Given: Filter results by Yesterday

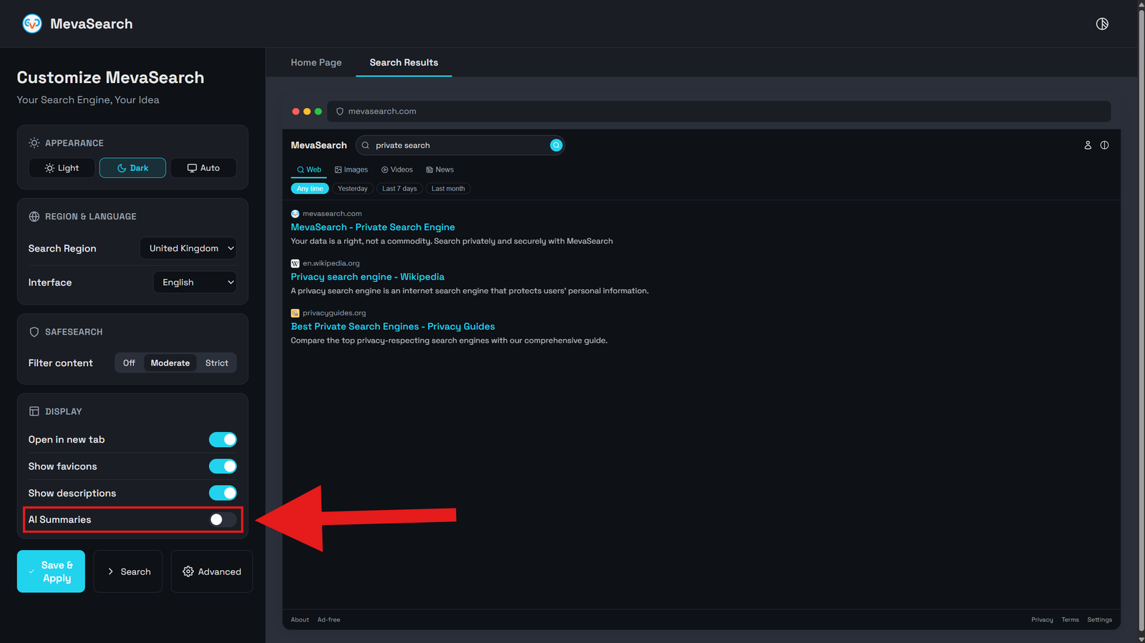Looking at the screenshot, I should tap(353, 189).
